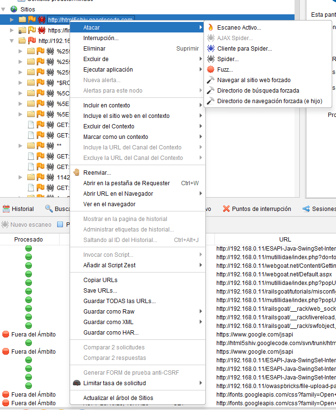Click the flame icon for Escaneo Activo

click(211, 28)
